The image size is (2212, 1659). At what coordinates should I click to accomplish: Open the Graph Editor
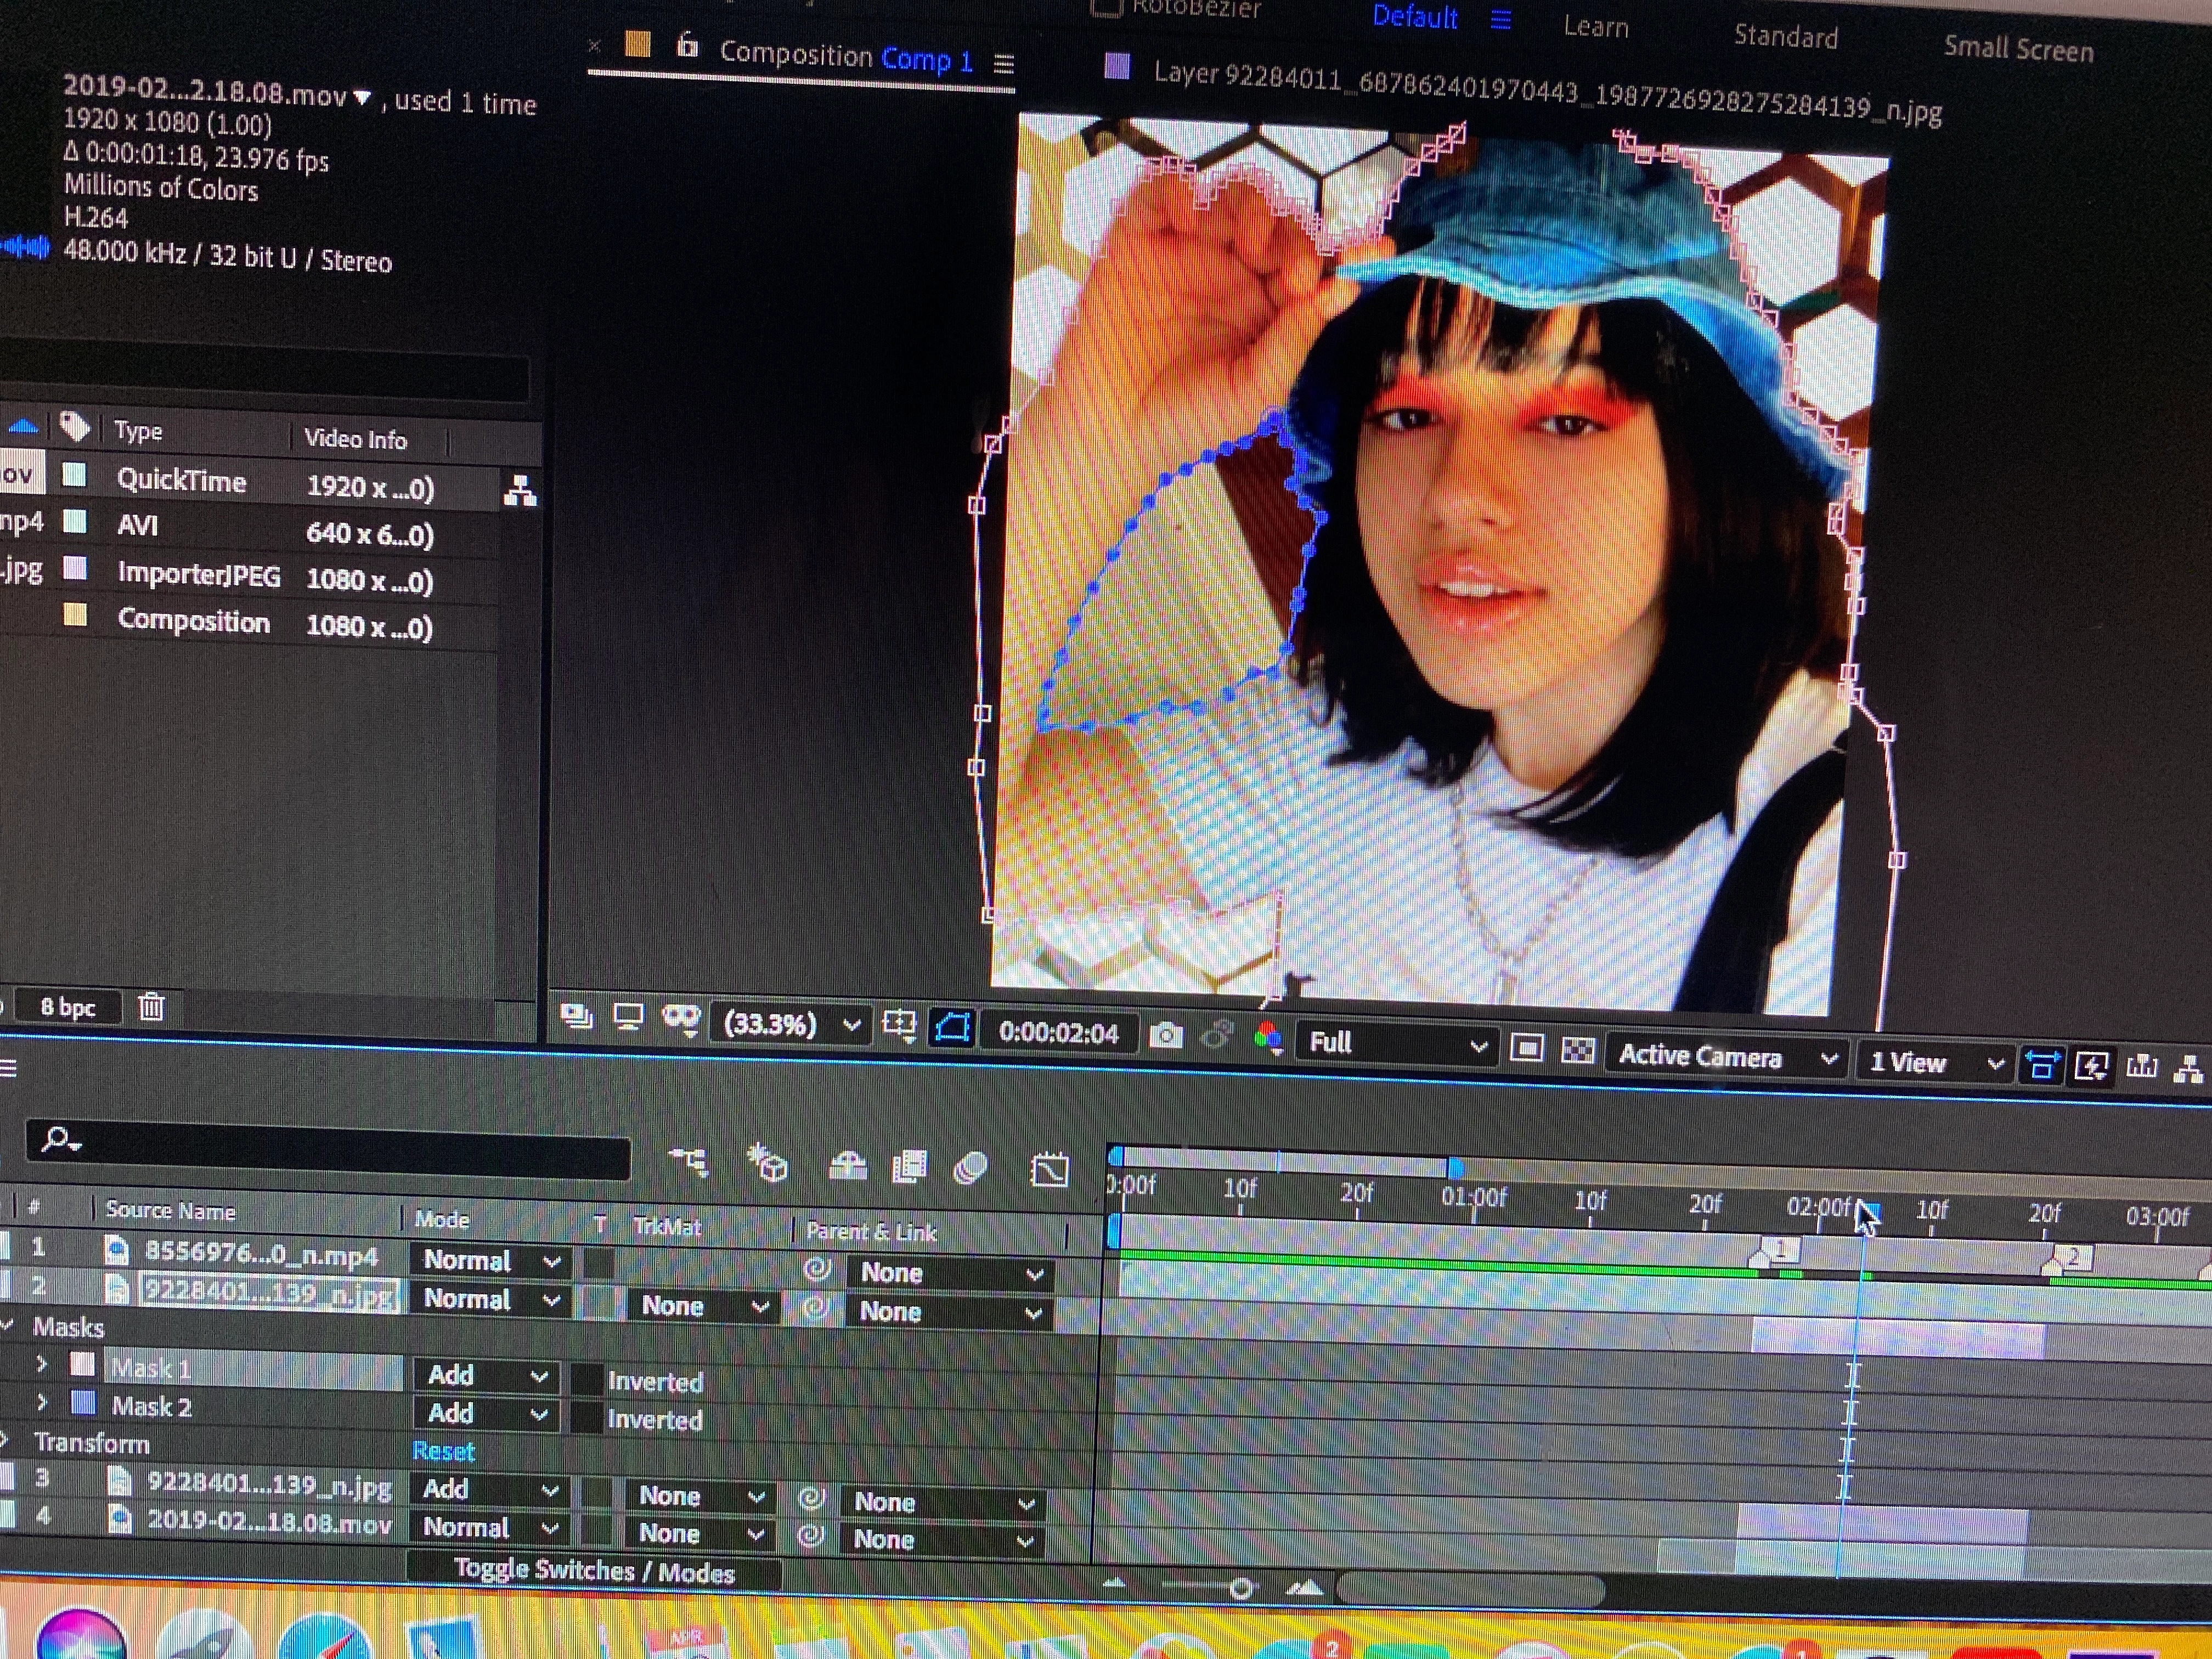(x=1049, y=1169)
